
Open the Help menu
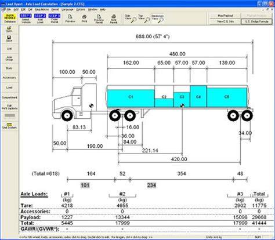click(103, 9)
